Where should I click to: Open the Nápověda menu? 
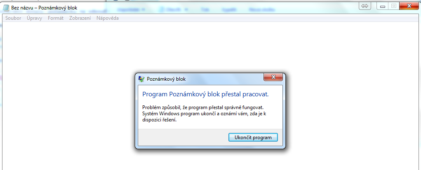(x=107, y=18)
